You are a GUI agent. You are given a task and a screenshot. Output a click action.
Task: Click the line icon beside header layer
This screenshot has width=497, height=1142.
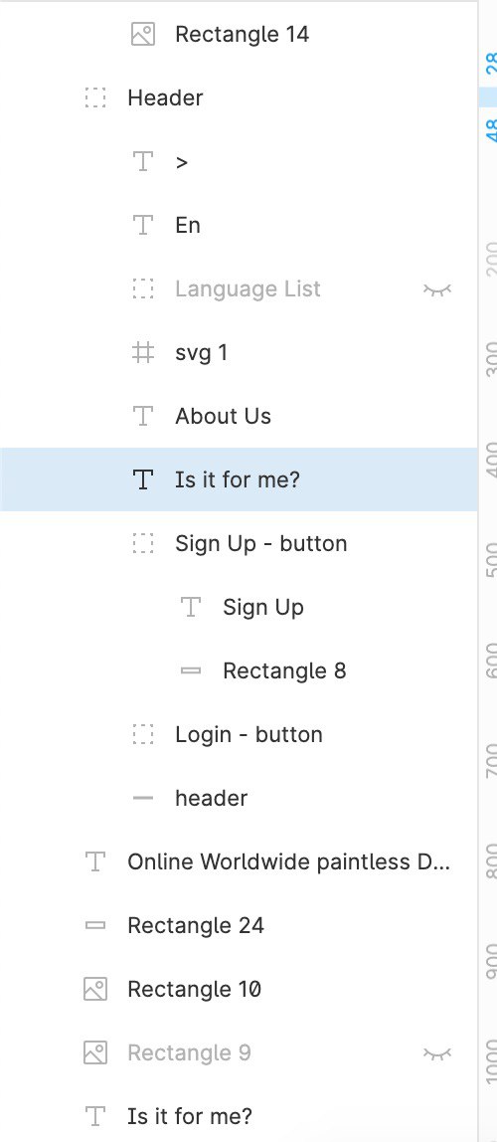pos(143,798)
